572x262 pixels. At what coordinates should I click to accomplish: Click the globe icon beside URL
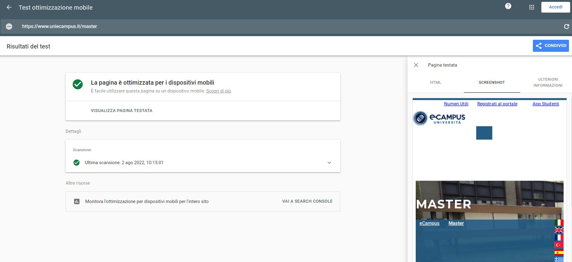[9, 27]
